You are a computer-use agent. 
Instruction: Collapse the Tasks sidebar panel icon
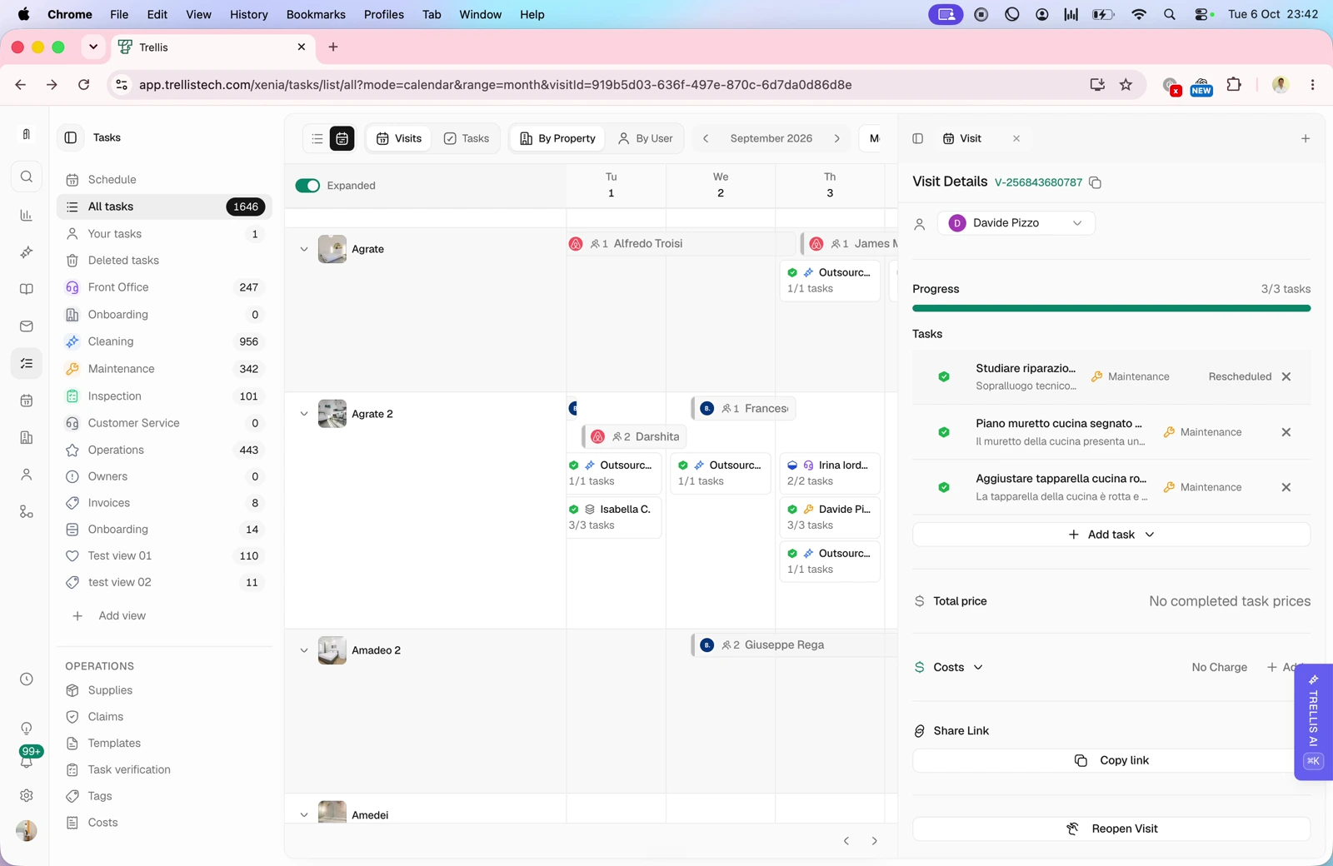pos(71,137)
